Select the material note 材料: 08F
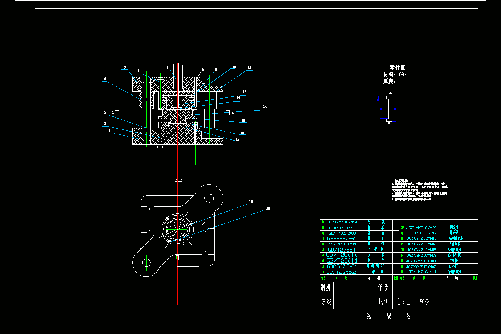The height and width of the screenshot is (334, 501). (395, 74)
